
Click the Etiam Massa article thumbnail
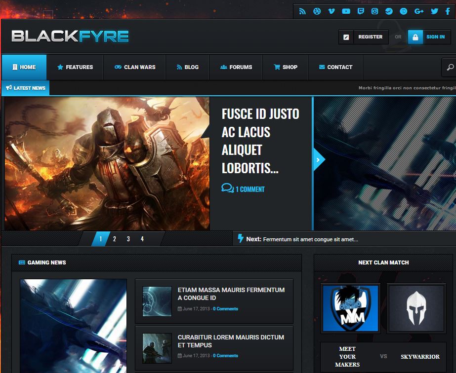point(157,301)
